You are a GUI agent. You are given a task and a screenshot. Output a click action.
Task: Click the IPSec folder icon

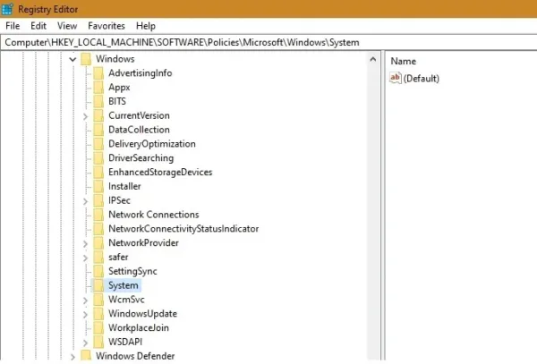(x=98, y=200)
